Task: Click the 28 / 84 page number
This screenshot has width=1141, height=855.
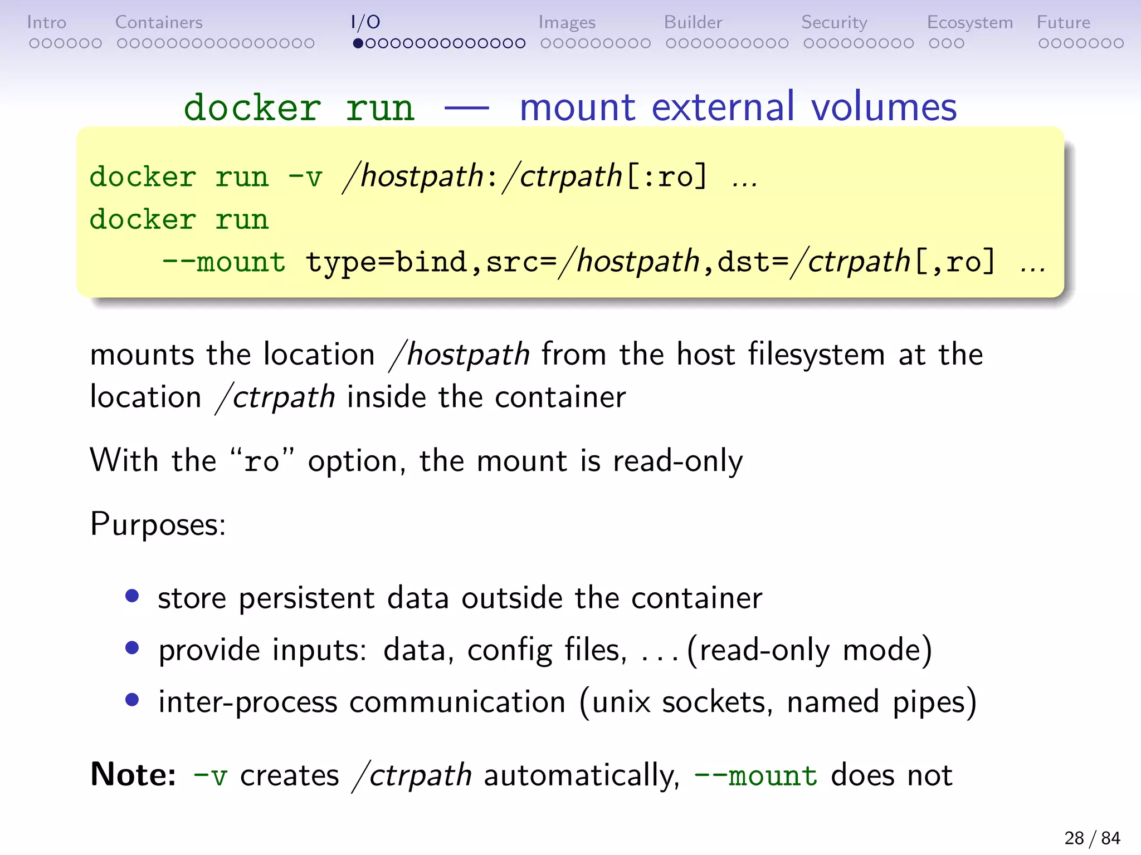Action: tap(1091, 838)
